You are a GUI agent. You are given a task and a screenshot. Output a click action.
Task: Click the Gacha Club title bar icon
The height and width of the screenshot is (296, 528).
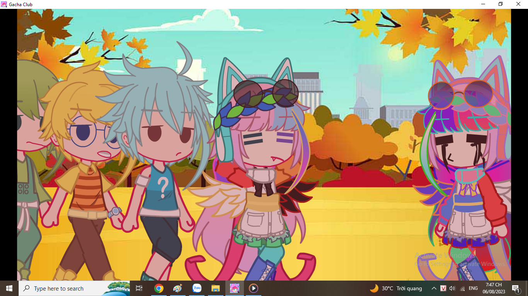coord(4,4)
